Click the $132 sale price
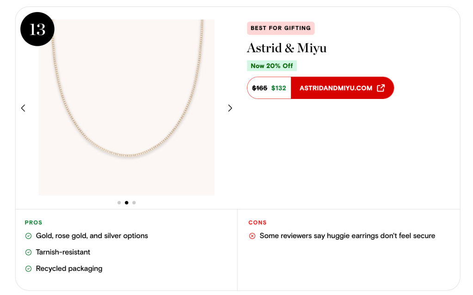 (x=279, y=88)
